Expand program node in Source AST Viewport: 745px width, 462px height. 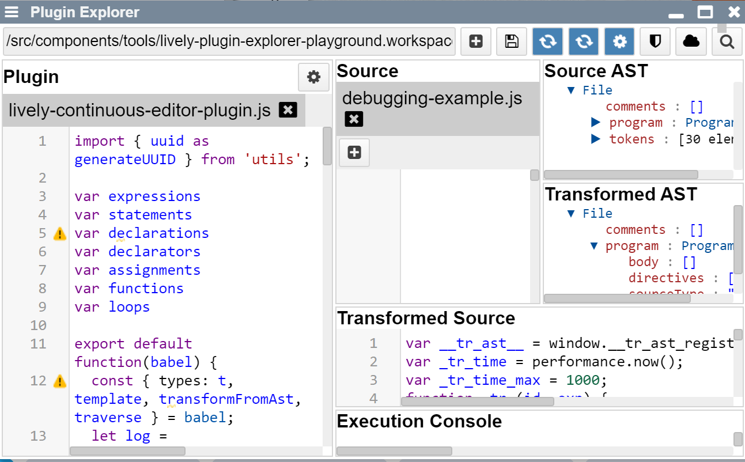[x=596, y=123]
